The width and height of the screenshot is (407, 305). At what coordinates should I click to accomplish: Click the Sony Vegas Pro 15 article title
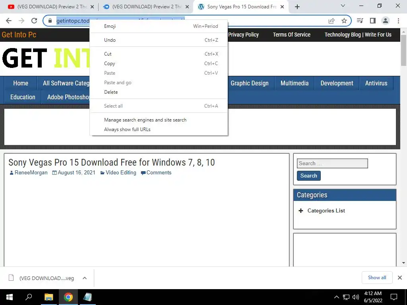(x=112, y=162)
